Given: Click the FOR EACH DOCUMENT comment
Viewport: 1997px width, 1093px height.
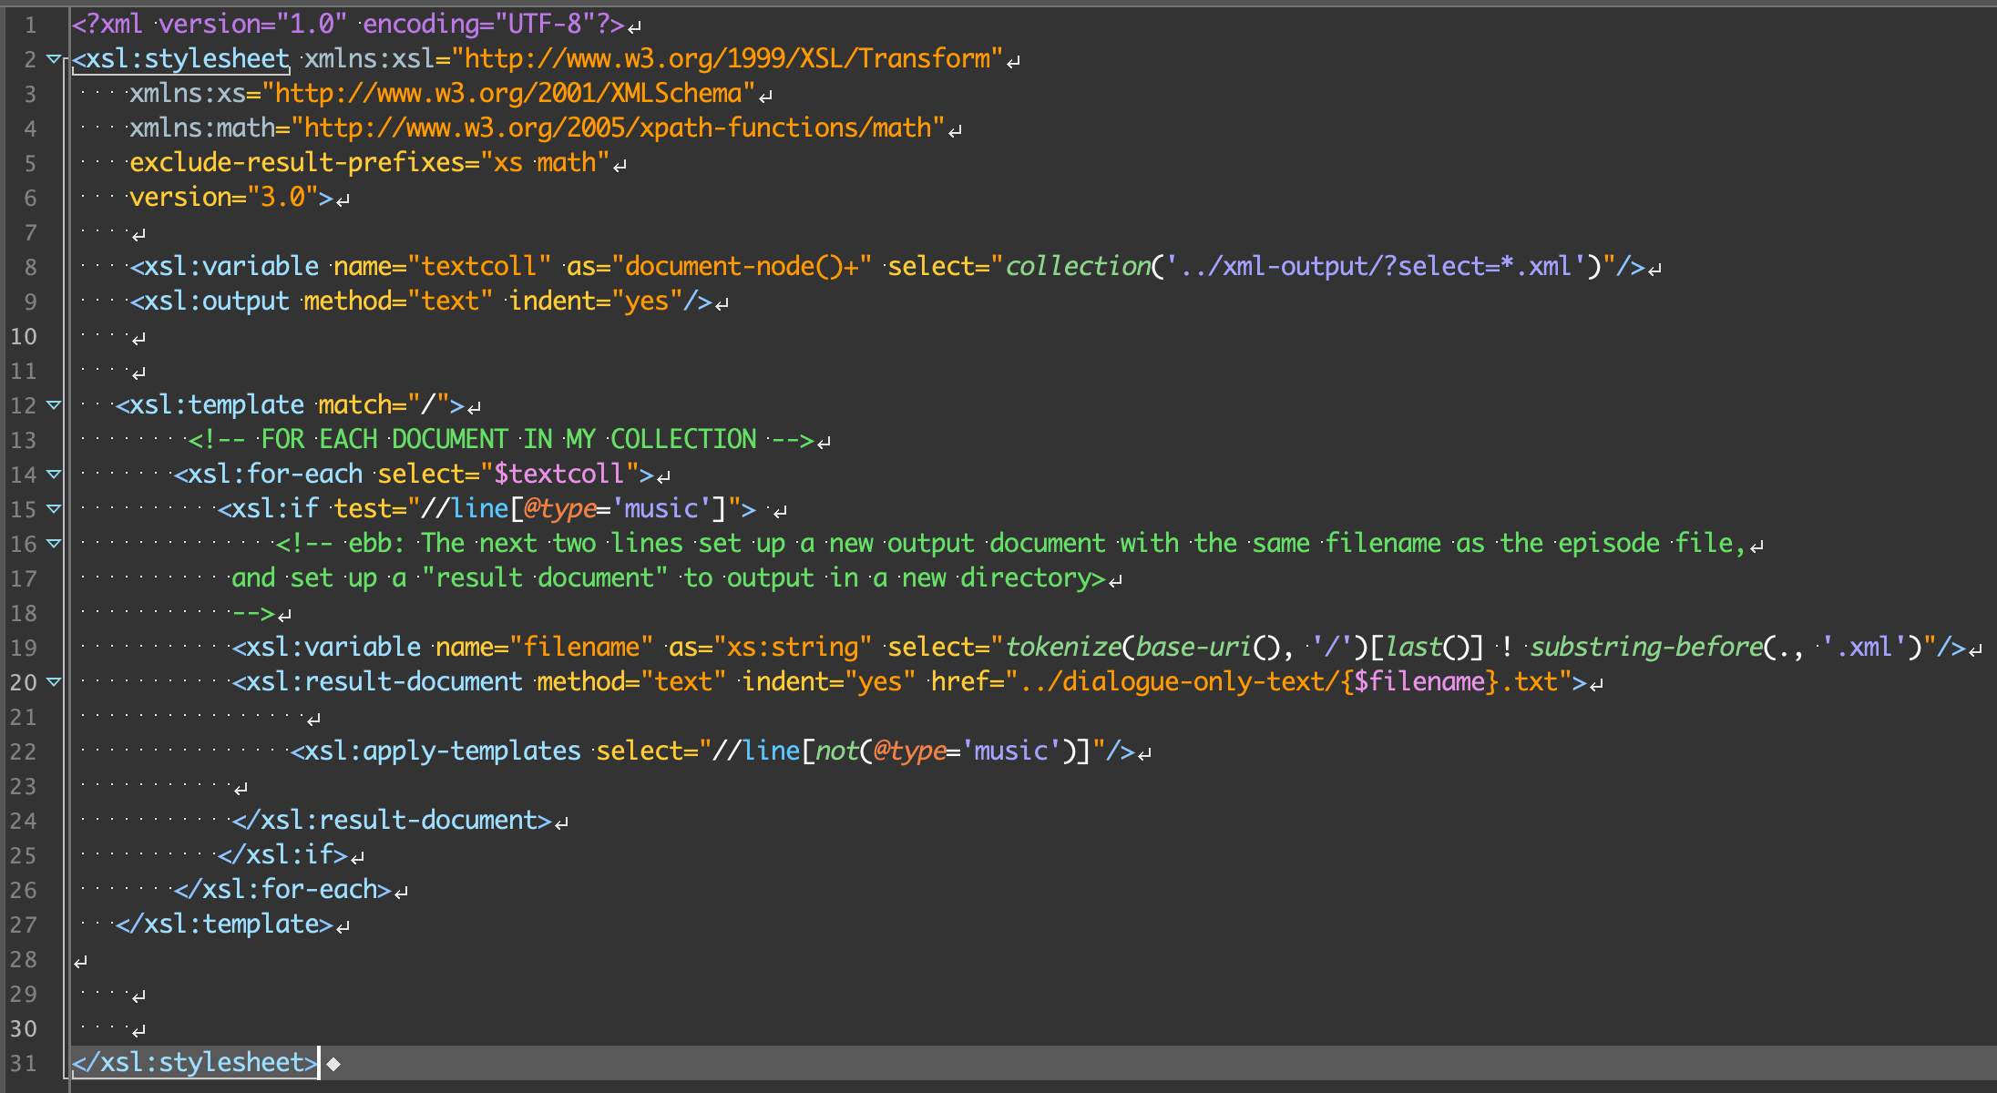Looking at the screenshot, I should pos(501,440).
